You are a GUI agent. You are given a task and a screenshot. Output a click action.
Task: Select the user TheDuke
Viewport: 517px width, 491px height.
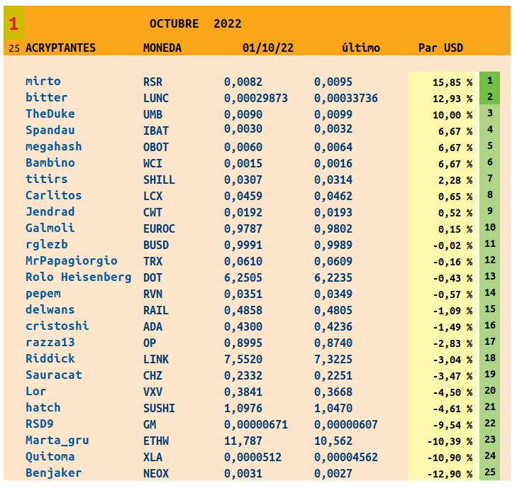click(x=50, y=114)
